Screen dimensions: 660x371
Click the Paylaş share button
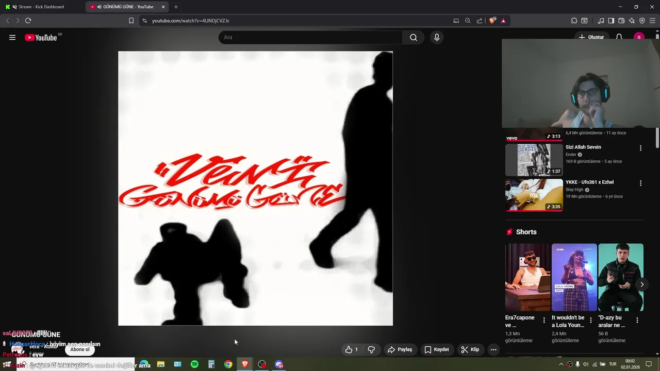(400, 349)
